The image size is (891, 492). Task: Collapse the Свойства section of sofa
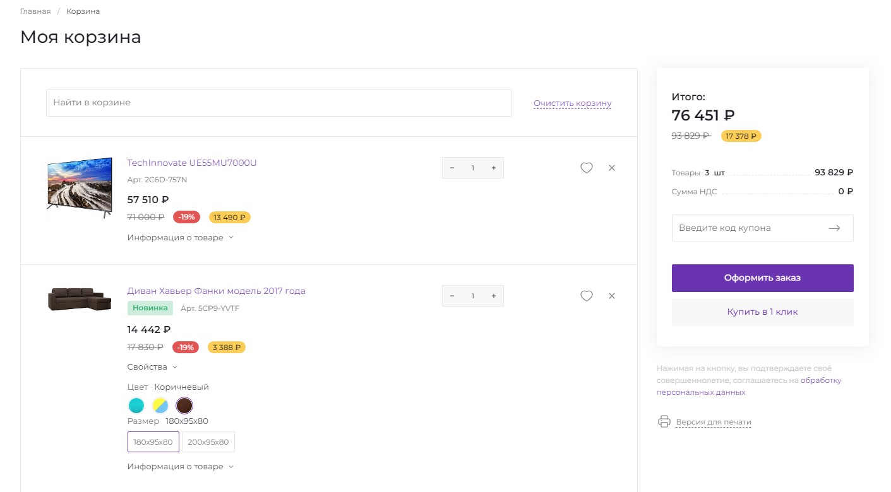pyautogui.click(x=152, y=367)
